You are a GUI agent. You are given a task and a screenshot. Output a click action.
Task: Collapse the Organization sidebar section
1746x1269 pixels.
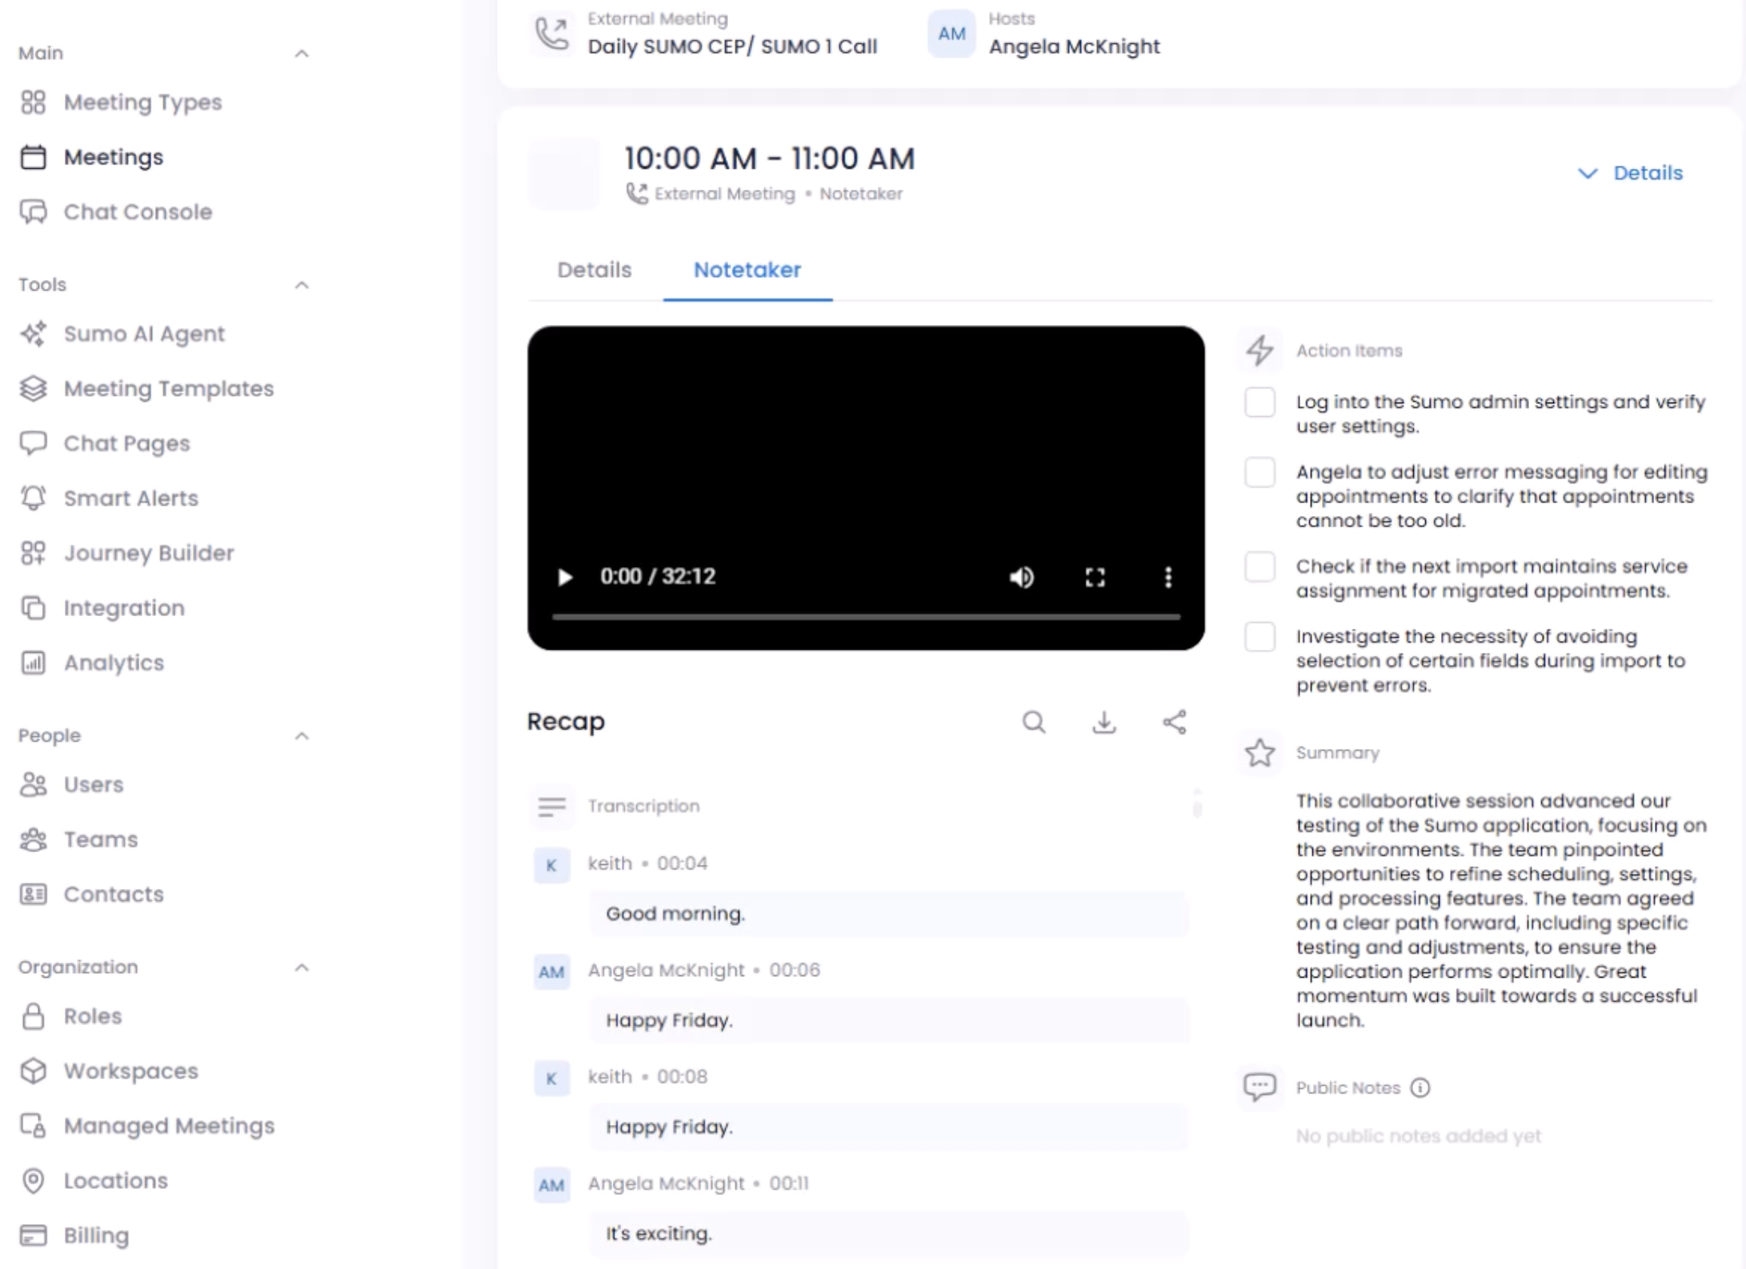[x=302, y=967]
